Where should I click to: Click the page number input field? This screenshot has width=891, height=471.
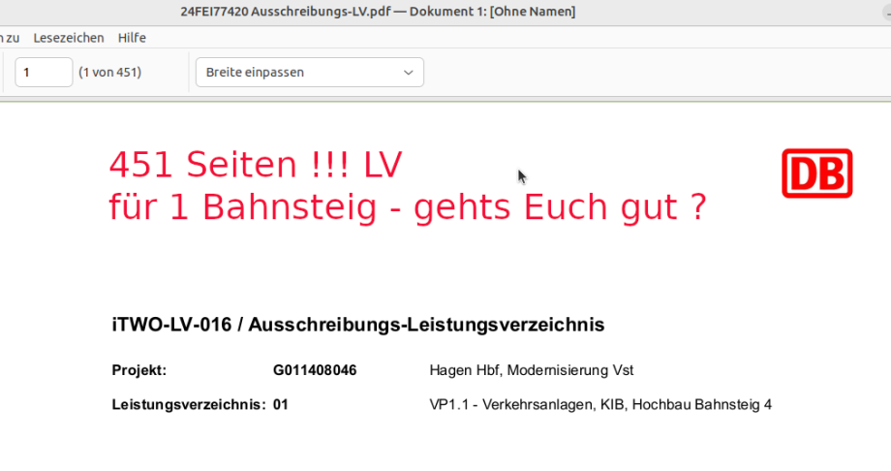click(x=44, y=73)
